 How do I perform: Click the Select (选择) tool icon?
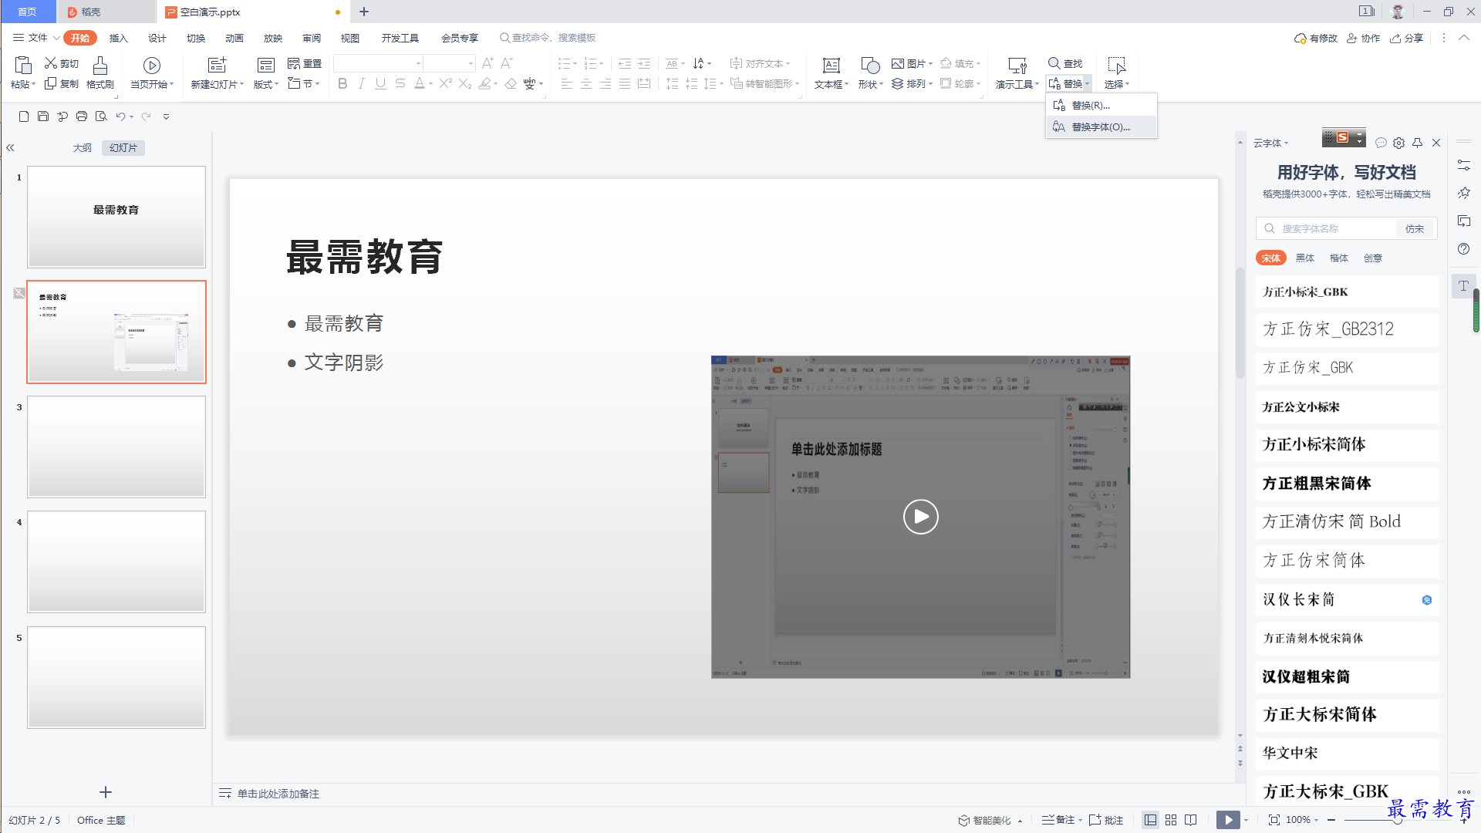point(1116,66)
